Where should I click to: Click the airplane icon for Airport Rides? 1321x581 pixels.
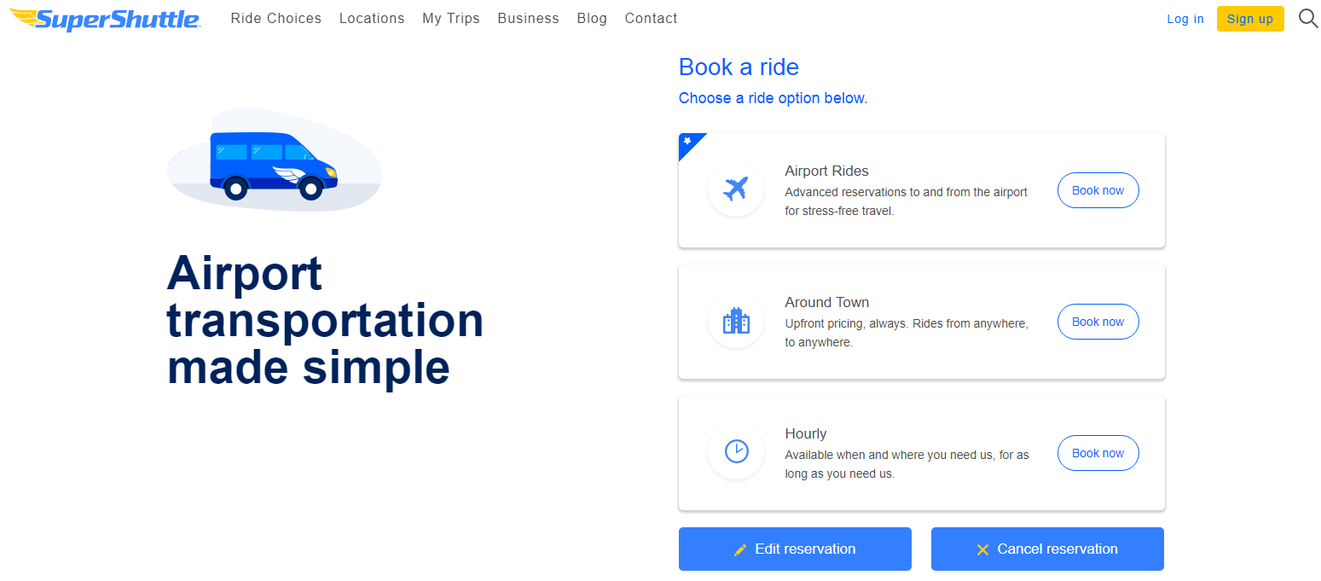[735, 189]
